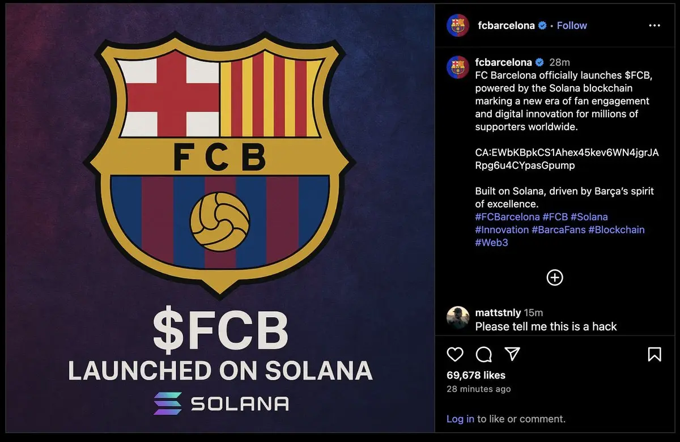Save the post with bookmark icon
This screenshot has width=680, height=442.
pyautogui.click(x=654, y=355)
